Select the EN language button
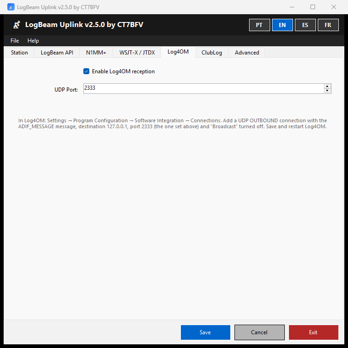Screen dimensions: 348x348 coord(283,25)
